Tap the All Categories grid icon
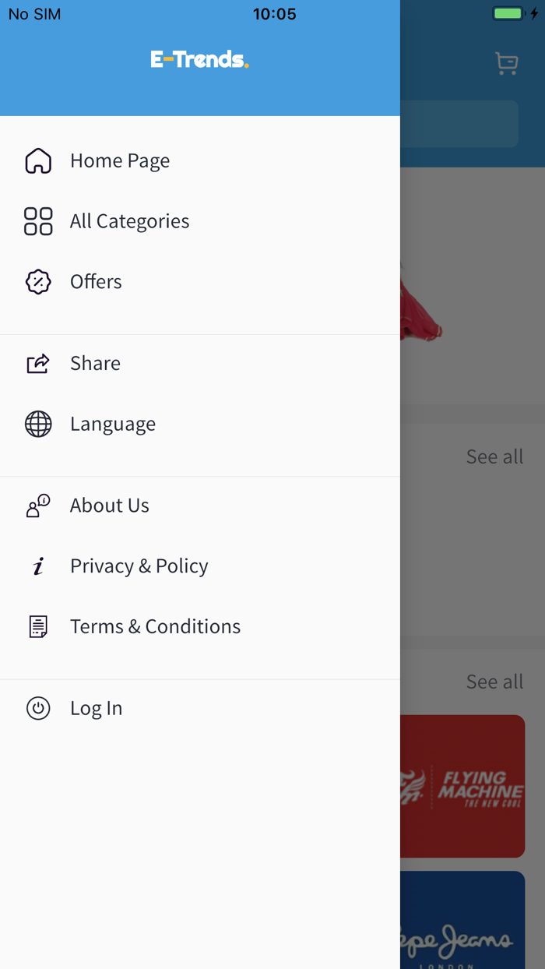The height and width of the screenshot is (969, 545). (x=37, y=221)
